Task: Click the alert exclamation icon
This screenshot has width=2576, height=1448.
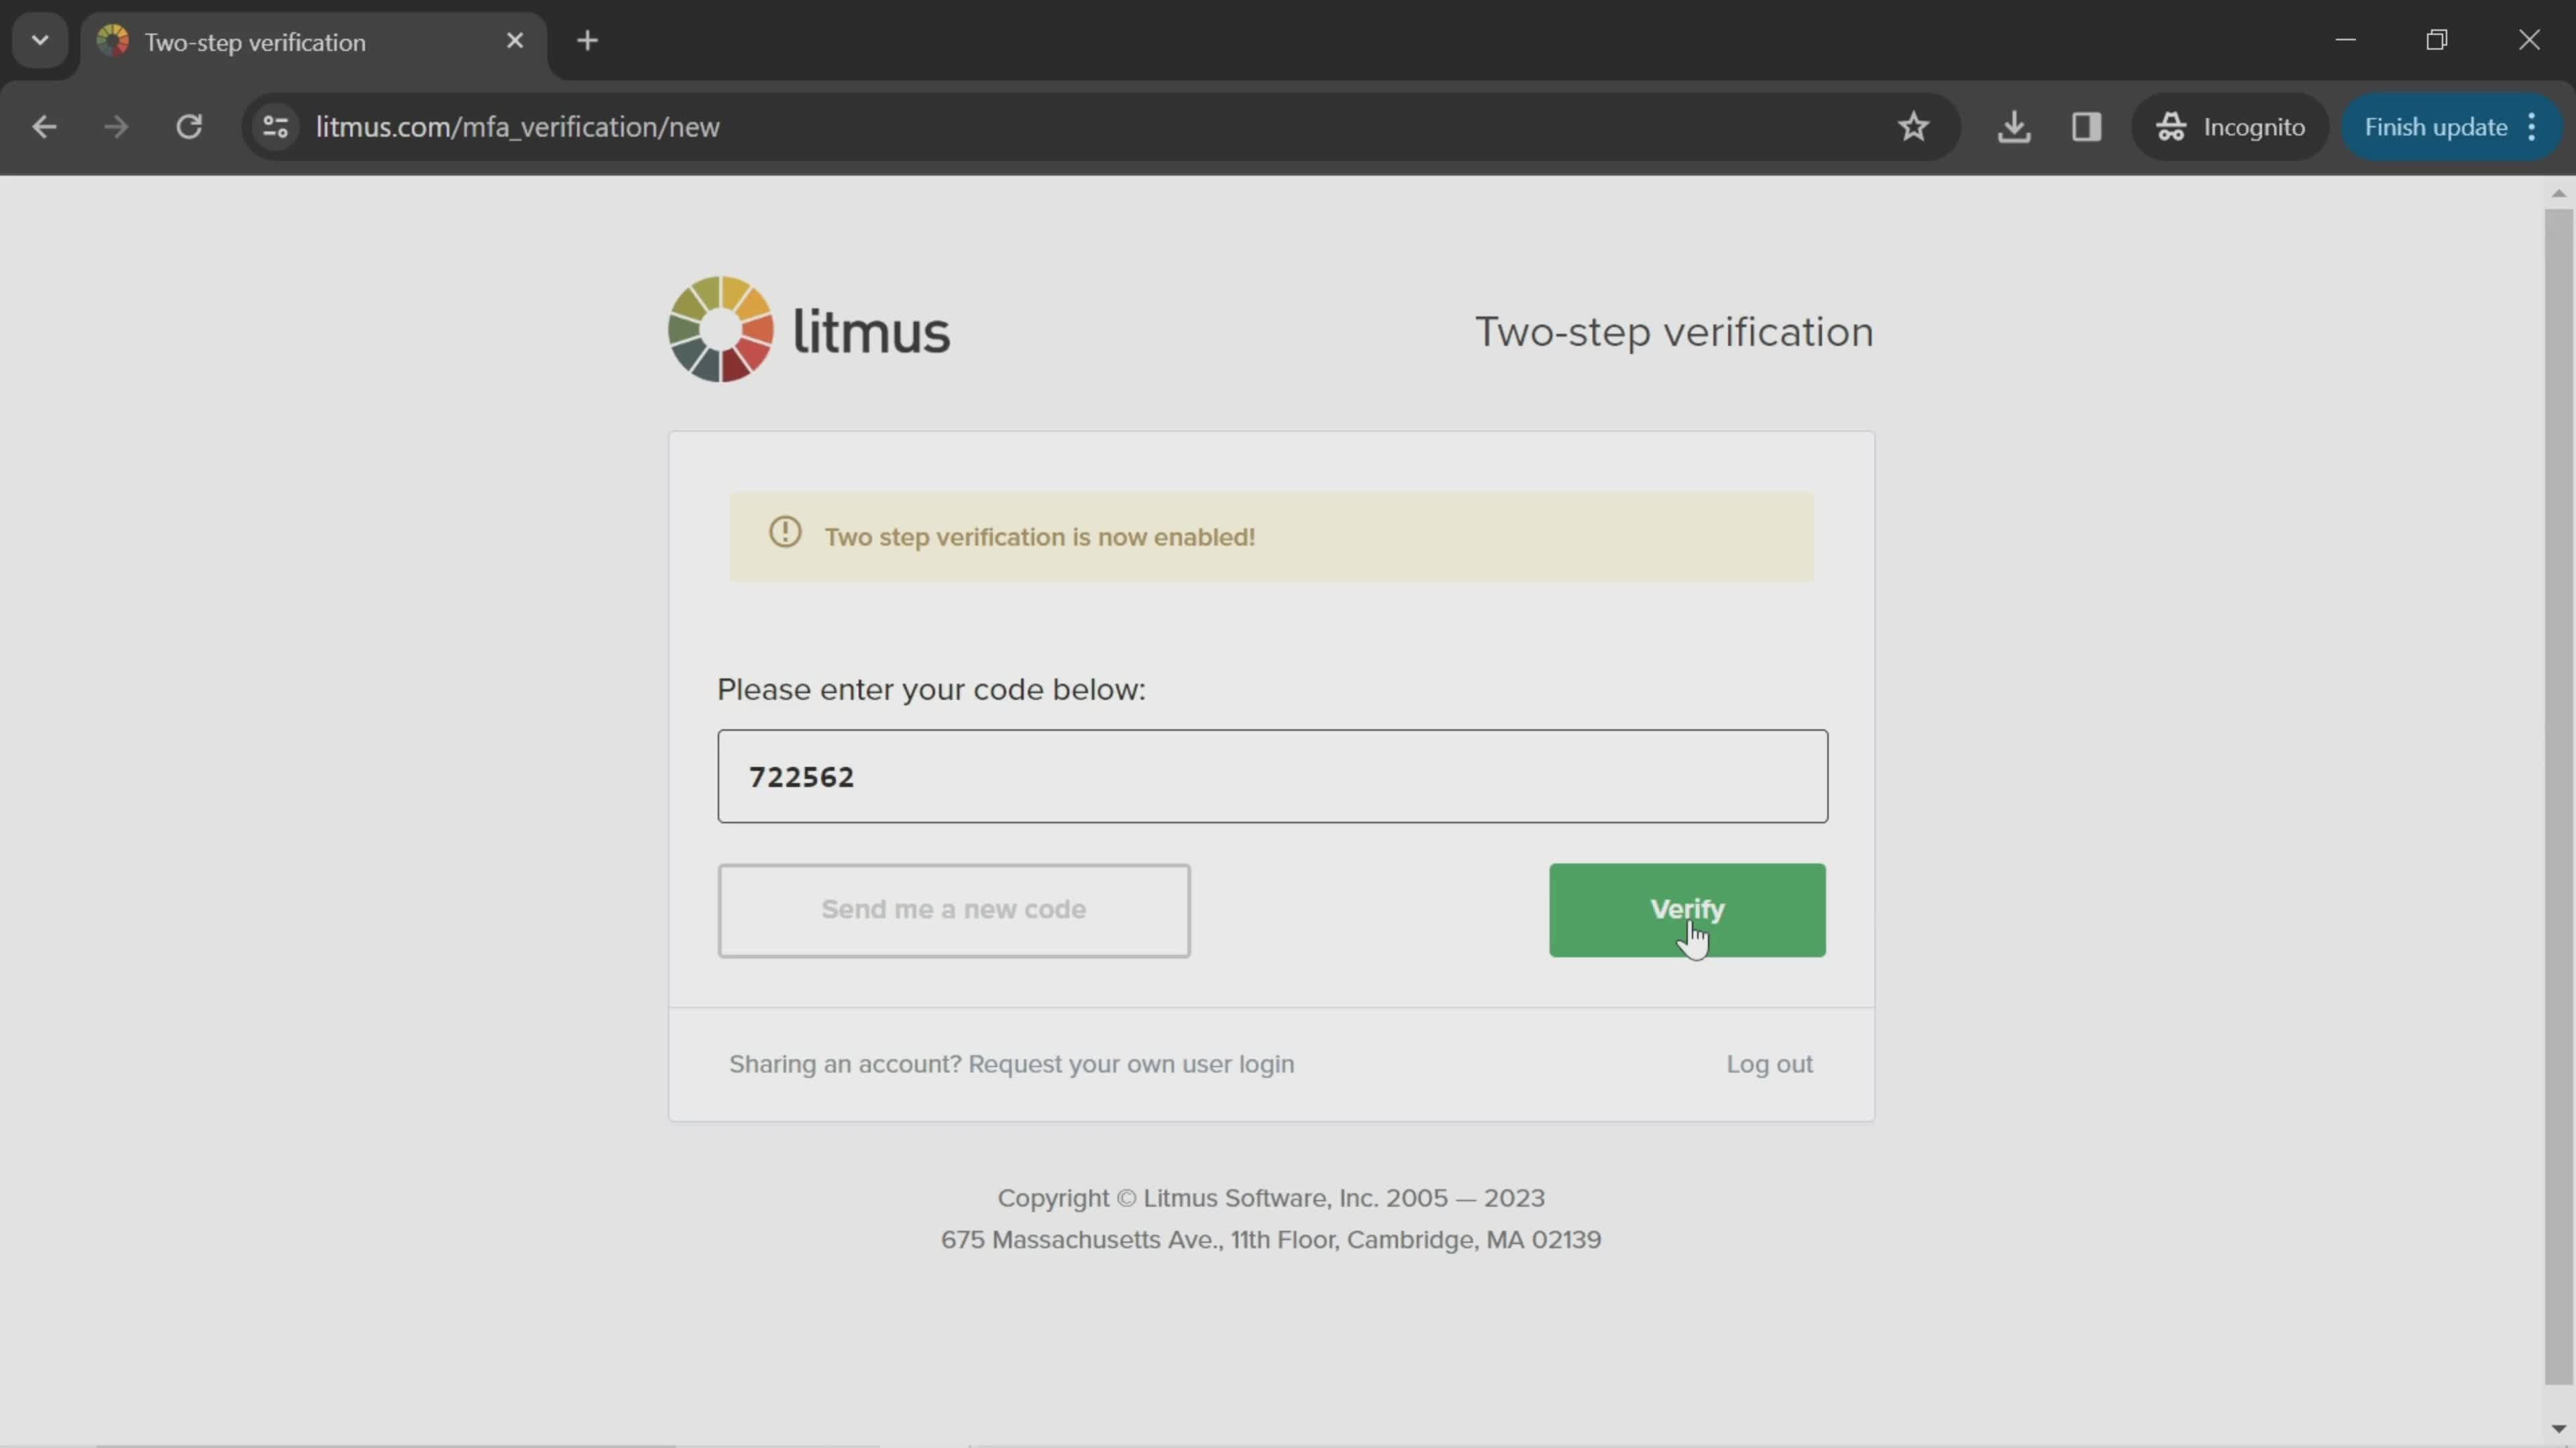Action: [785, 533]
